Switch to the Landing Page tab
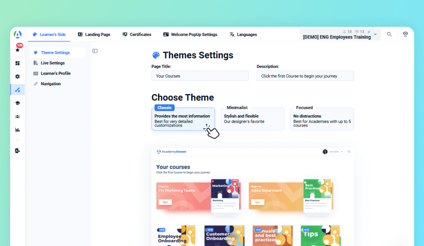 point(94,35)
